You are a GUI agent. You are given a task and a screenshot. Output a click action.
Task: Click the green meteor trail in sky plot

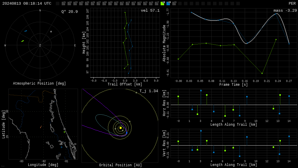click(23, 41)
